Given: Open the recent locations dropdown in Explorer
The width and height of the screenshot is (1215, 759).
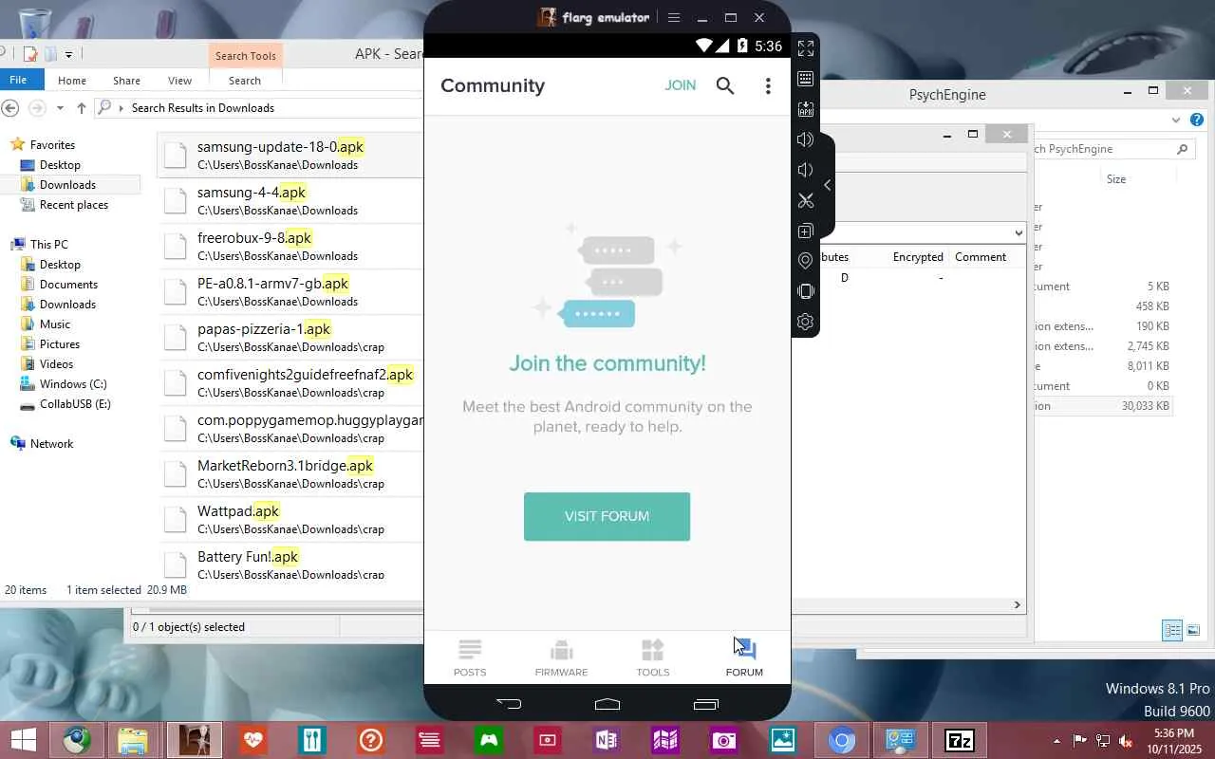Looking at the screenshot, I should pos(60,108).
